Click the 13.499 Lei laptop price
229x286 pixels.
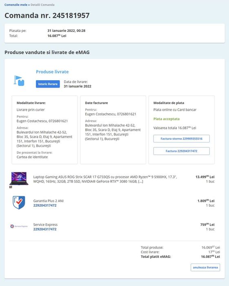tap(205, 177)
